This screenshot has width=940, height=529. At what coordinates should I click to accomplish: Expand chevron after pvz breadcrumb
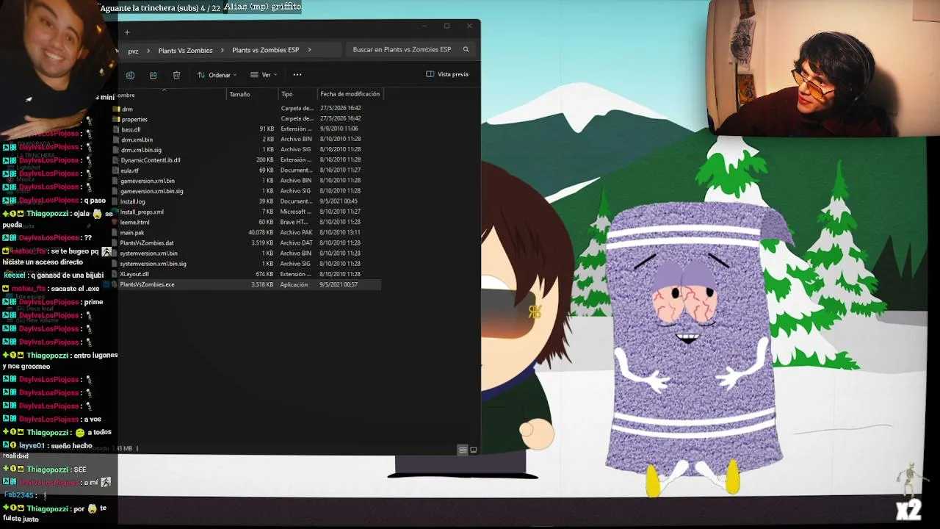click(148, 51)
